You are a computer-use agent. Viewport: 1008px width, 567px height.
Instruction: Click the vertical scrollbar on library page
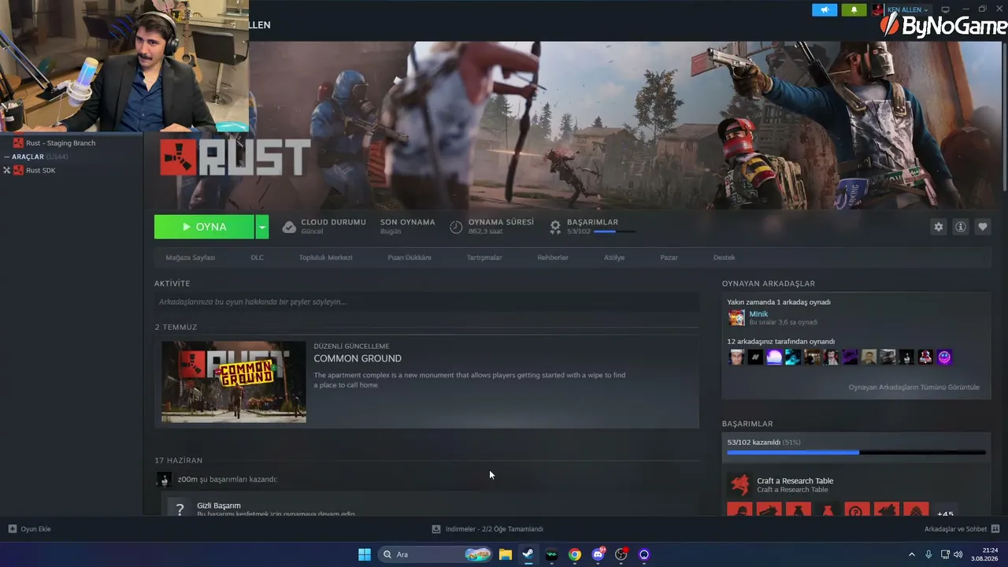pyautogui.click(x=1005, y=116)
